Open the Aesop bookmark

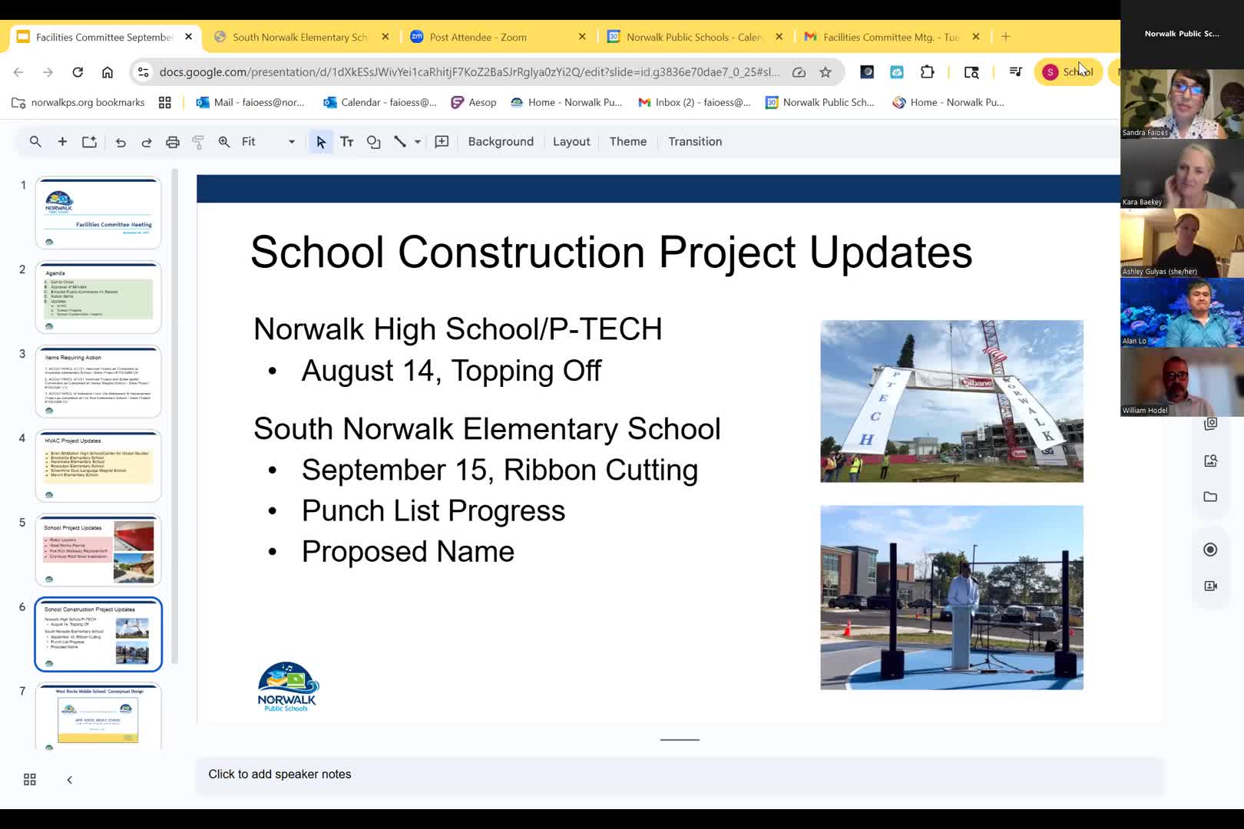(474, 102)
